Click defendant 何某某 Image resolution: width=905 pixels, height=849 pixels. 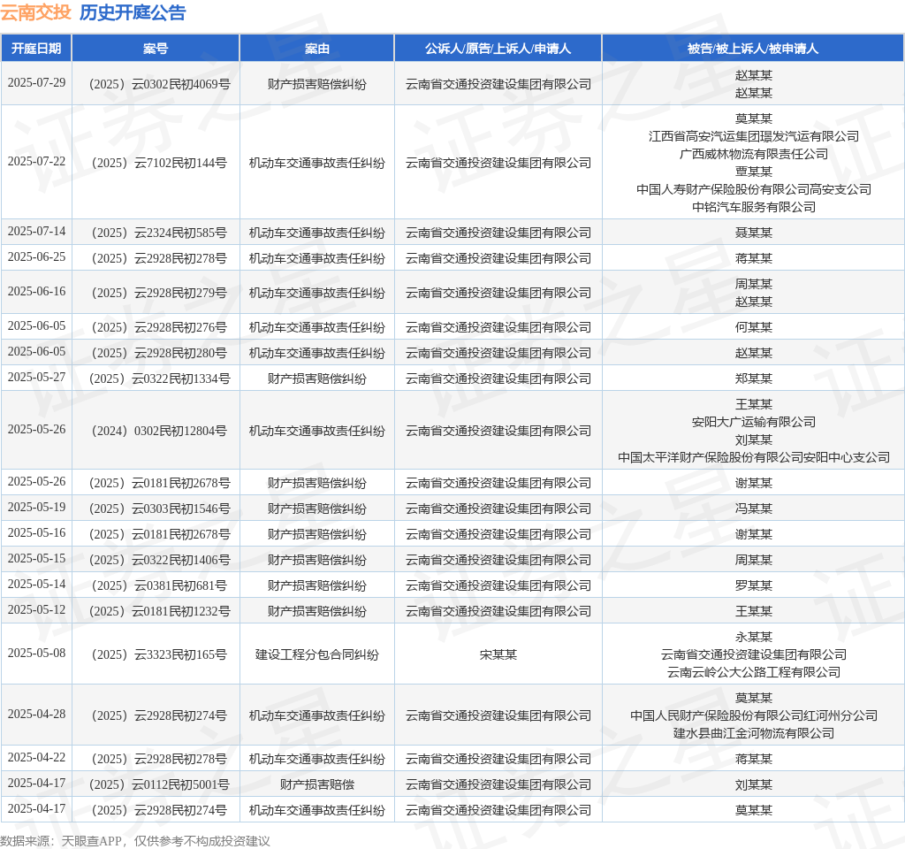pos(753,327)
